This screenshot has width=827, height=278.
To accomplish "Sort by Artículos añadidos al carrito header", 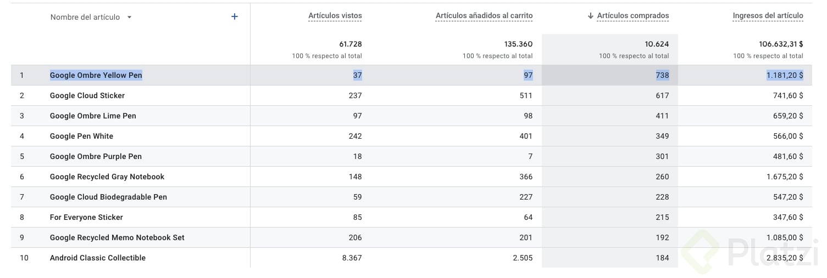I will click(x=484, y=16).
